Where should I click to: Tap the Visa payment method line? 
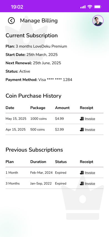pyautogui.click(x=39, y=80)
